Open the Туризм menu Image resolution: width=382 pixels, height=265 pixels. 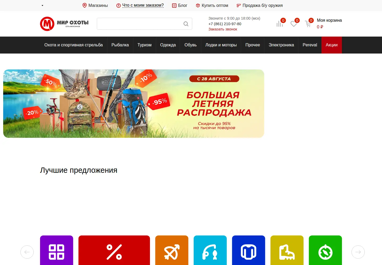(145, 45)
